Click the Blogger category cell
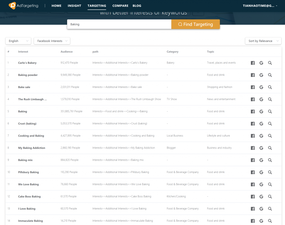 [171, 148]
